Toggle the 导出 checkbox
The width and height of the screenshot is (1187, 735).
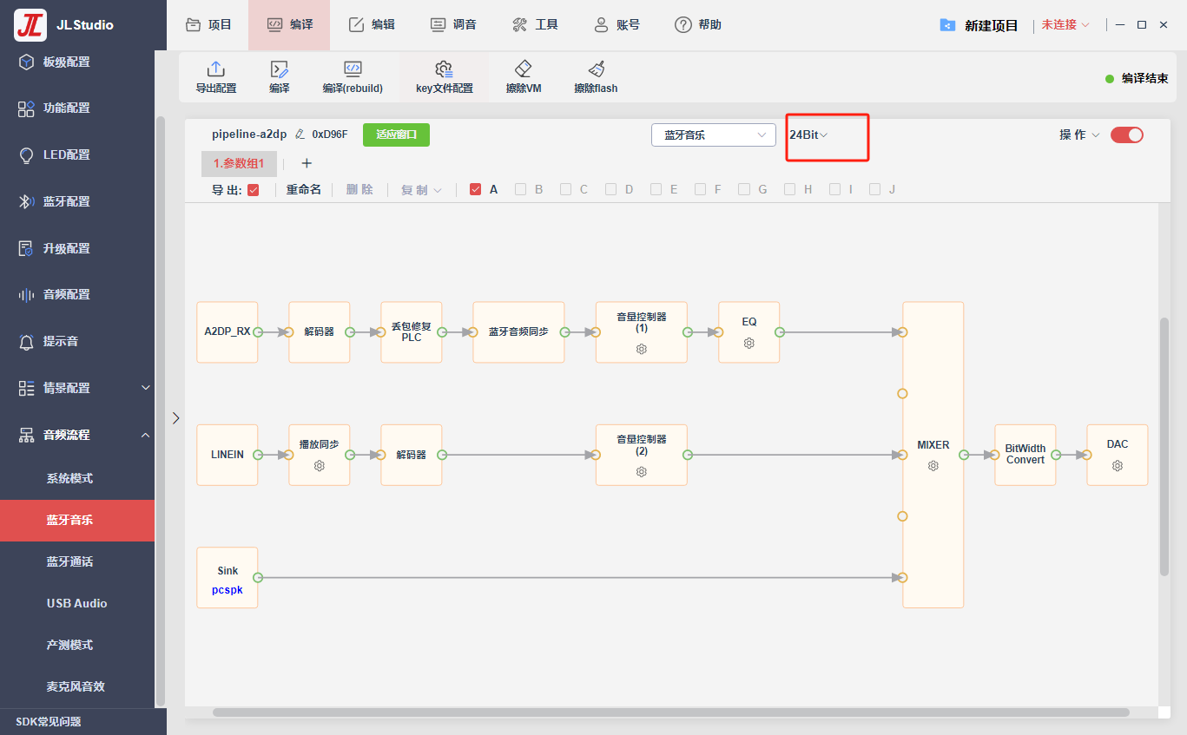(254, 190)
